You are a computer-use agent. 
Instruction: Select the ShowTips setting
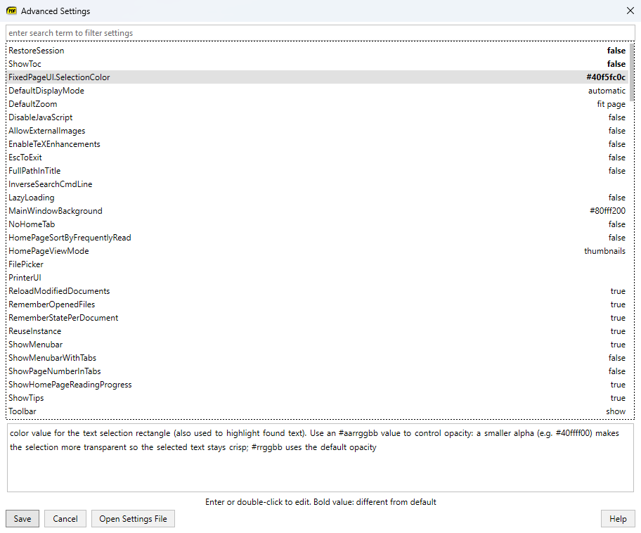[317, 398]
